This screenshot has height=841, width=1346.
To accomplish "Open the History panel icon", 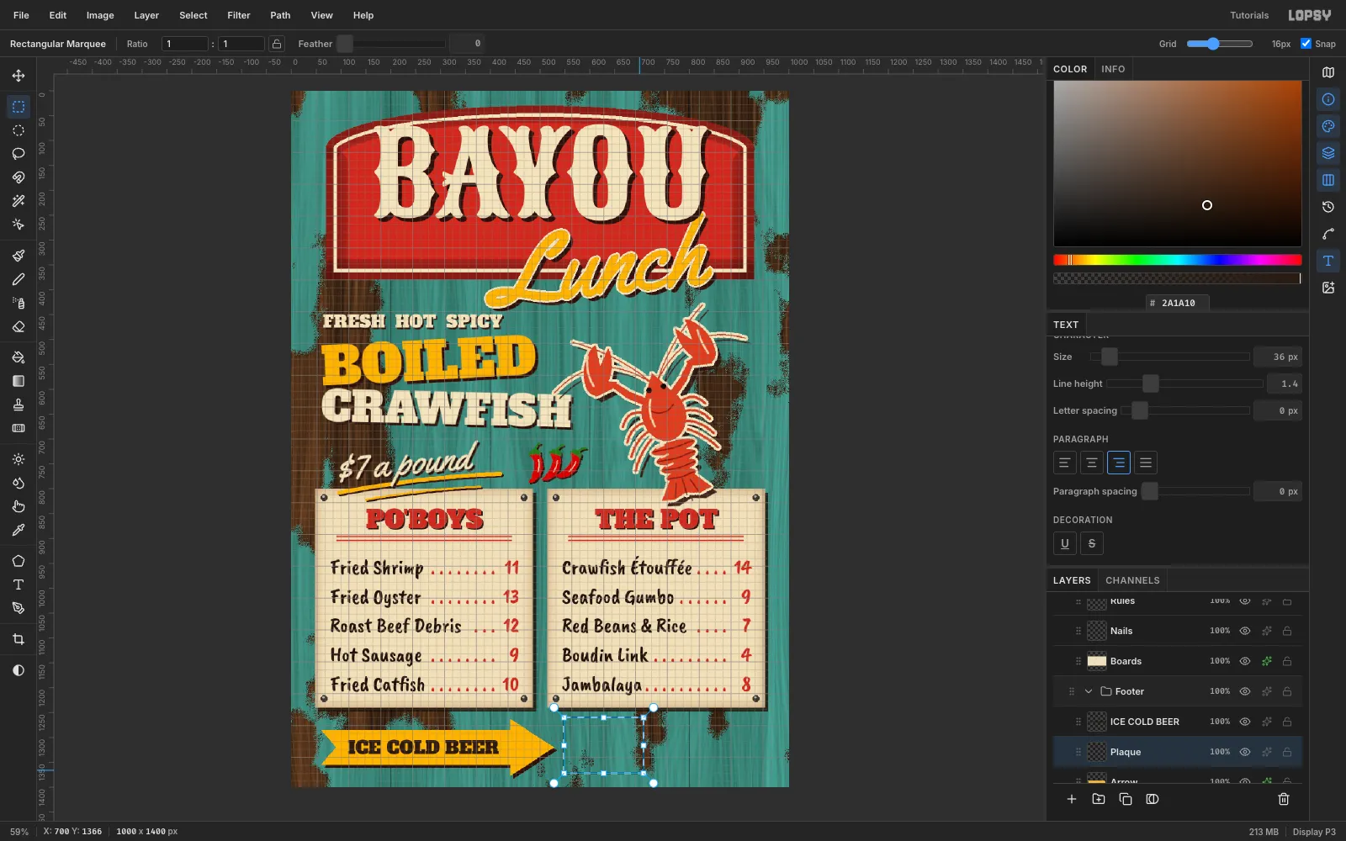I will pos(1328,207).
